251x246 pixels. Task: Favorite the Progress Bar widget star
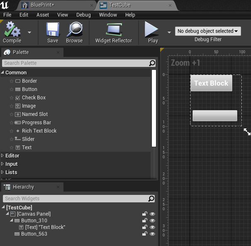[x=11, y=123]
